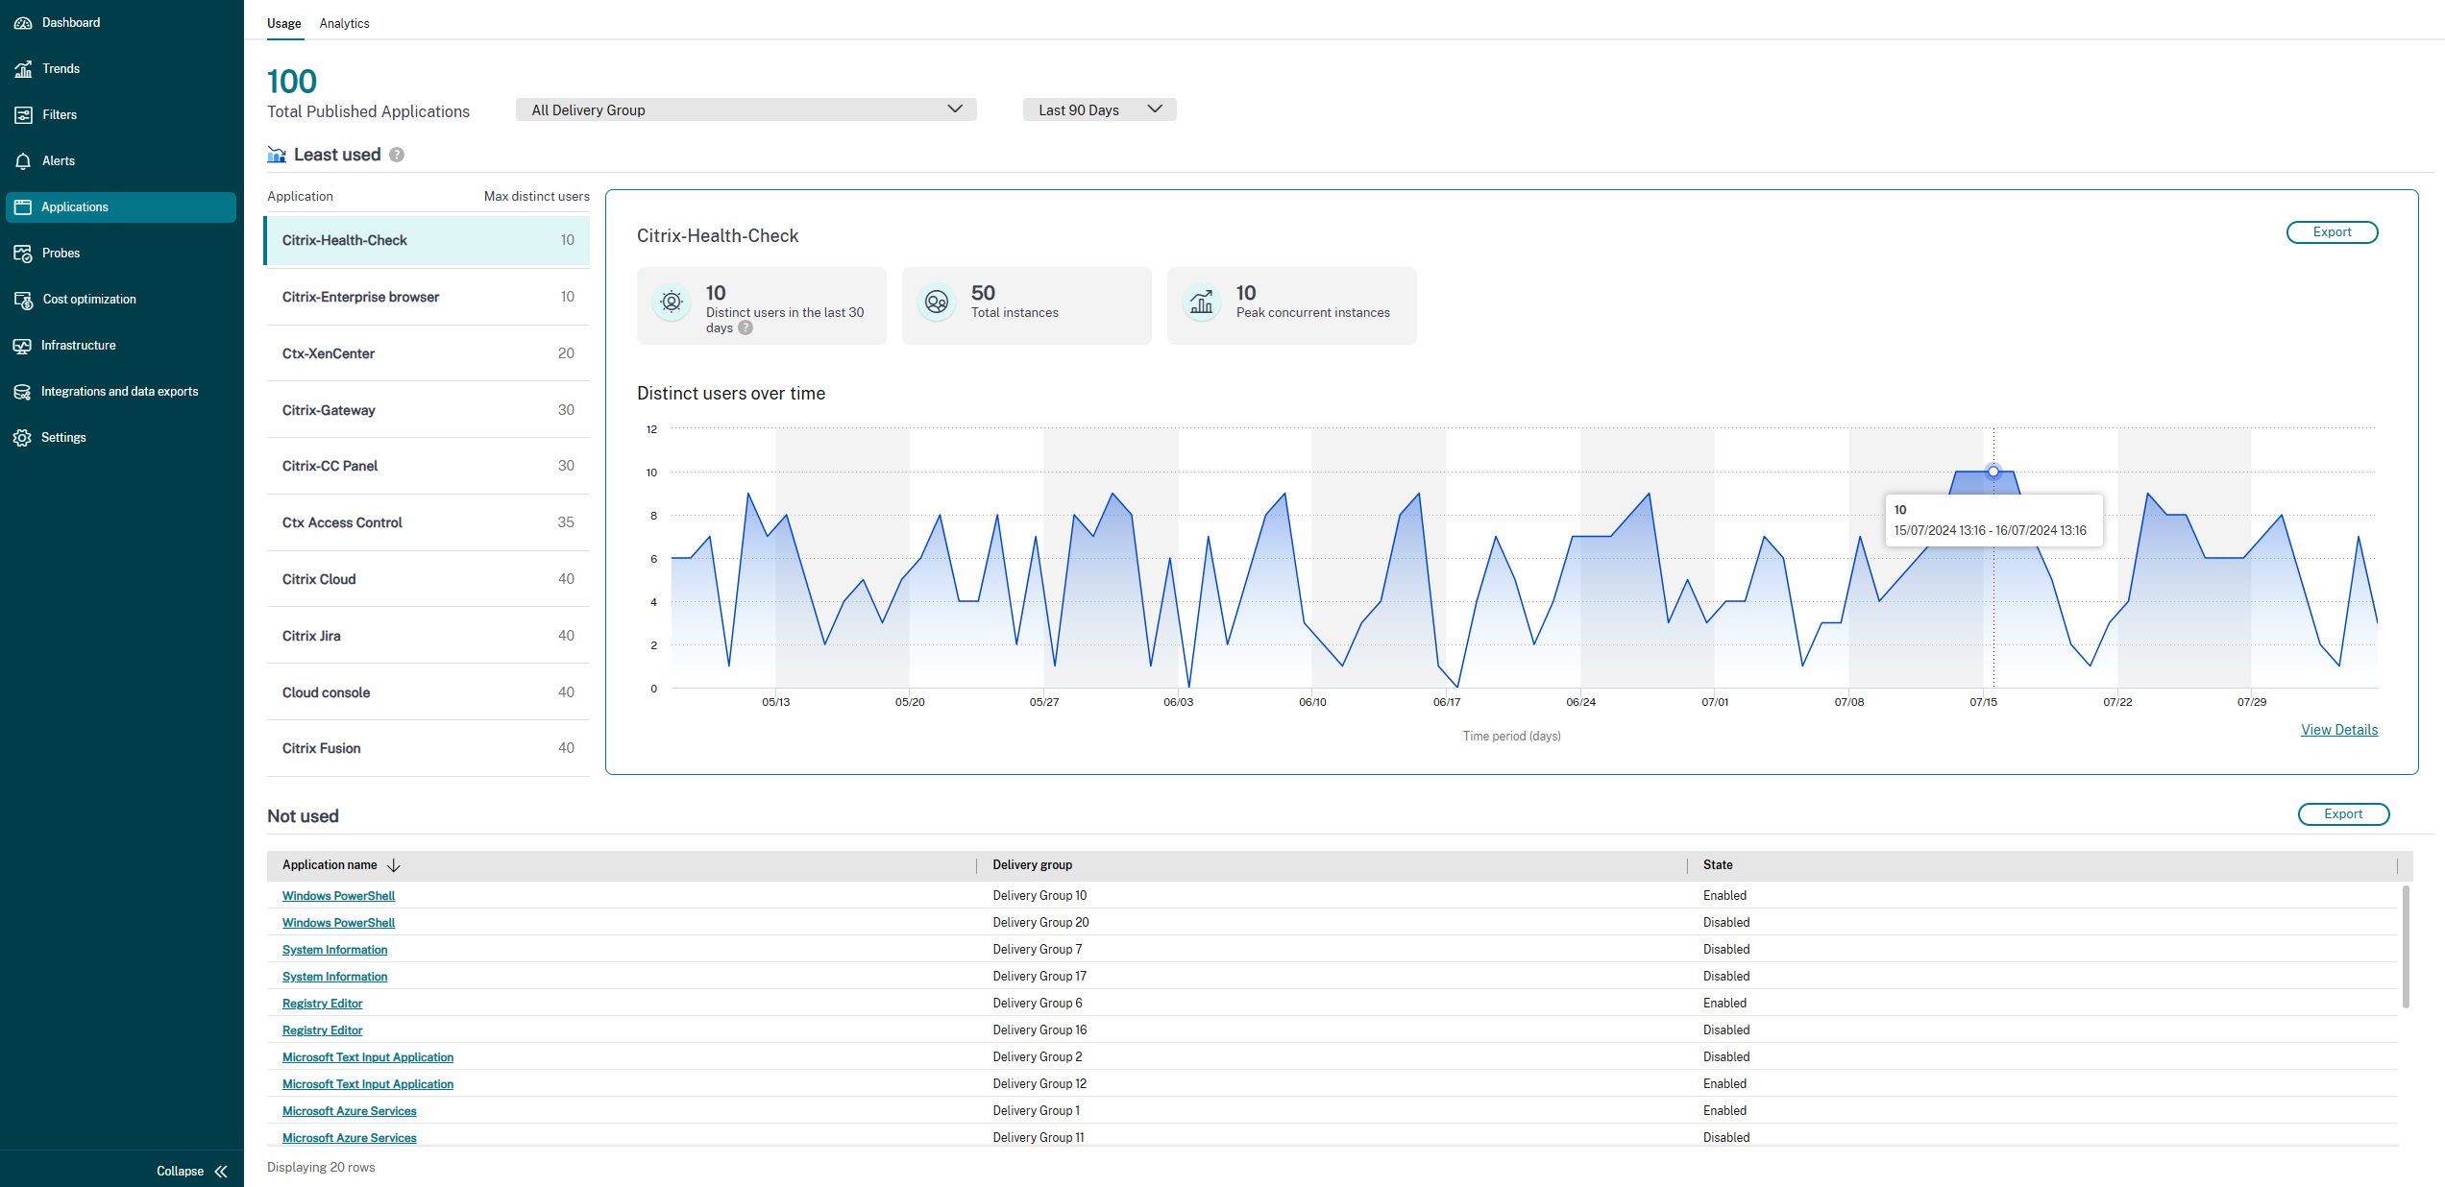The image size is (2445, 1187).
Task: Open Filters in the sidebar menu
Action: tap(60, 114)
